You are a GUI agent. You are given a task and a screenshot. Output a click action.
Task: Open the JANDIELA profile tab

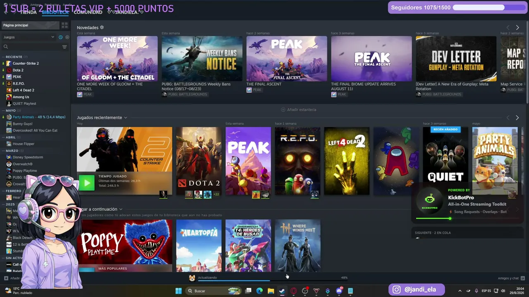coord(125,12)
